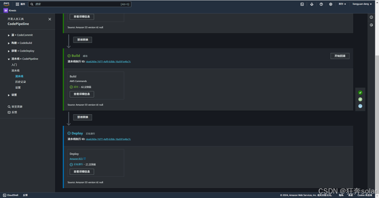Jump to Build stage light-green check indicator
Image resolution: width=379 pixels, height=198 pixels.
pos(360,99)
